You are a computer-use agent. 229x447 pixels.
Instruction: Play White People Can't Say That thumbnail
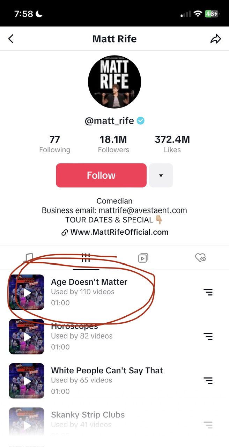click(27, 381)
